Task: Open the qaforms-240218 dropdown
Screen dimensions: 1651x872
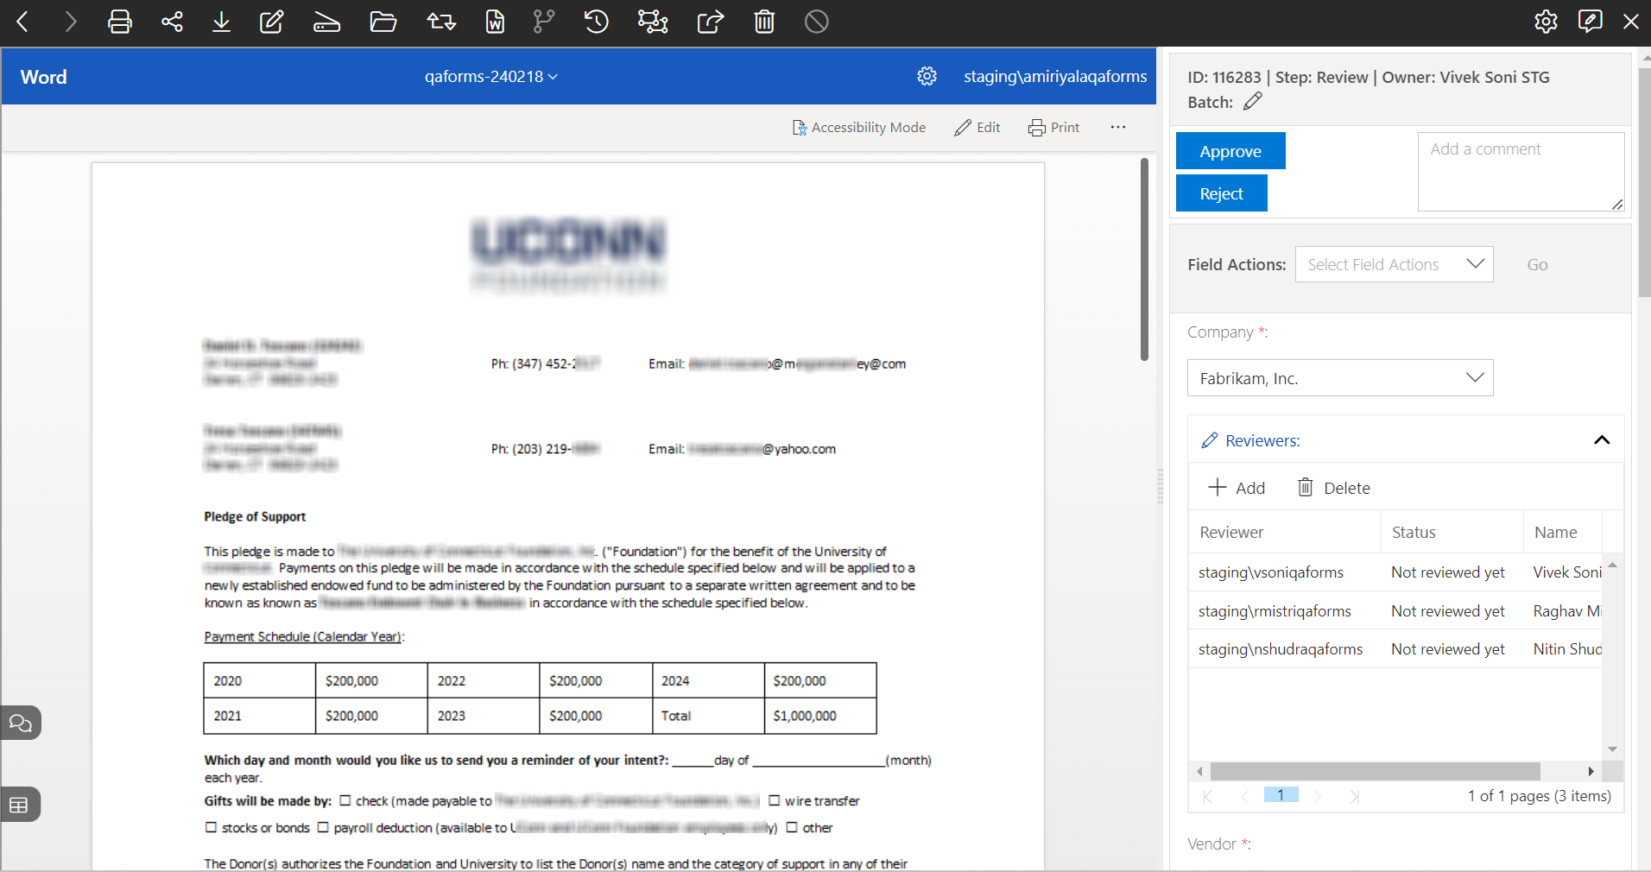Action: point(490,76)
